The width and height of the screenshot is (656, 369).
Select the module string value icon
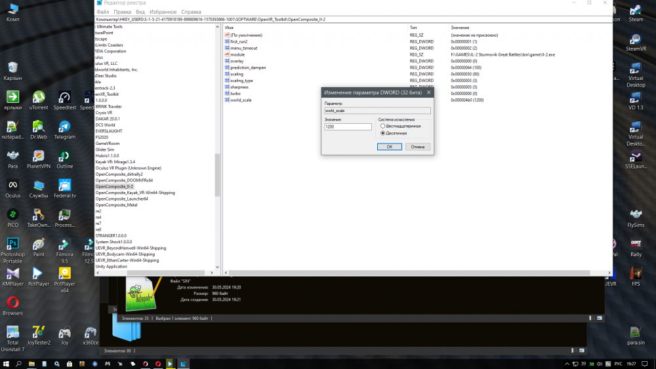pyautogui.click(x=227, y=54)
